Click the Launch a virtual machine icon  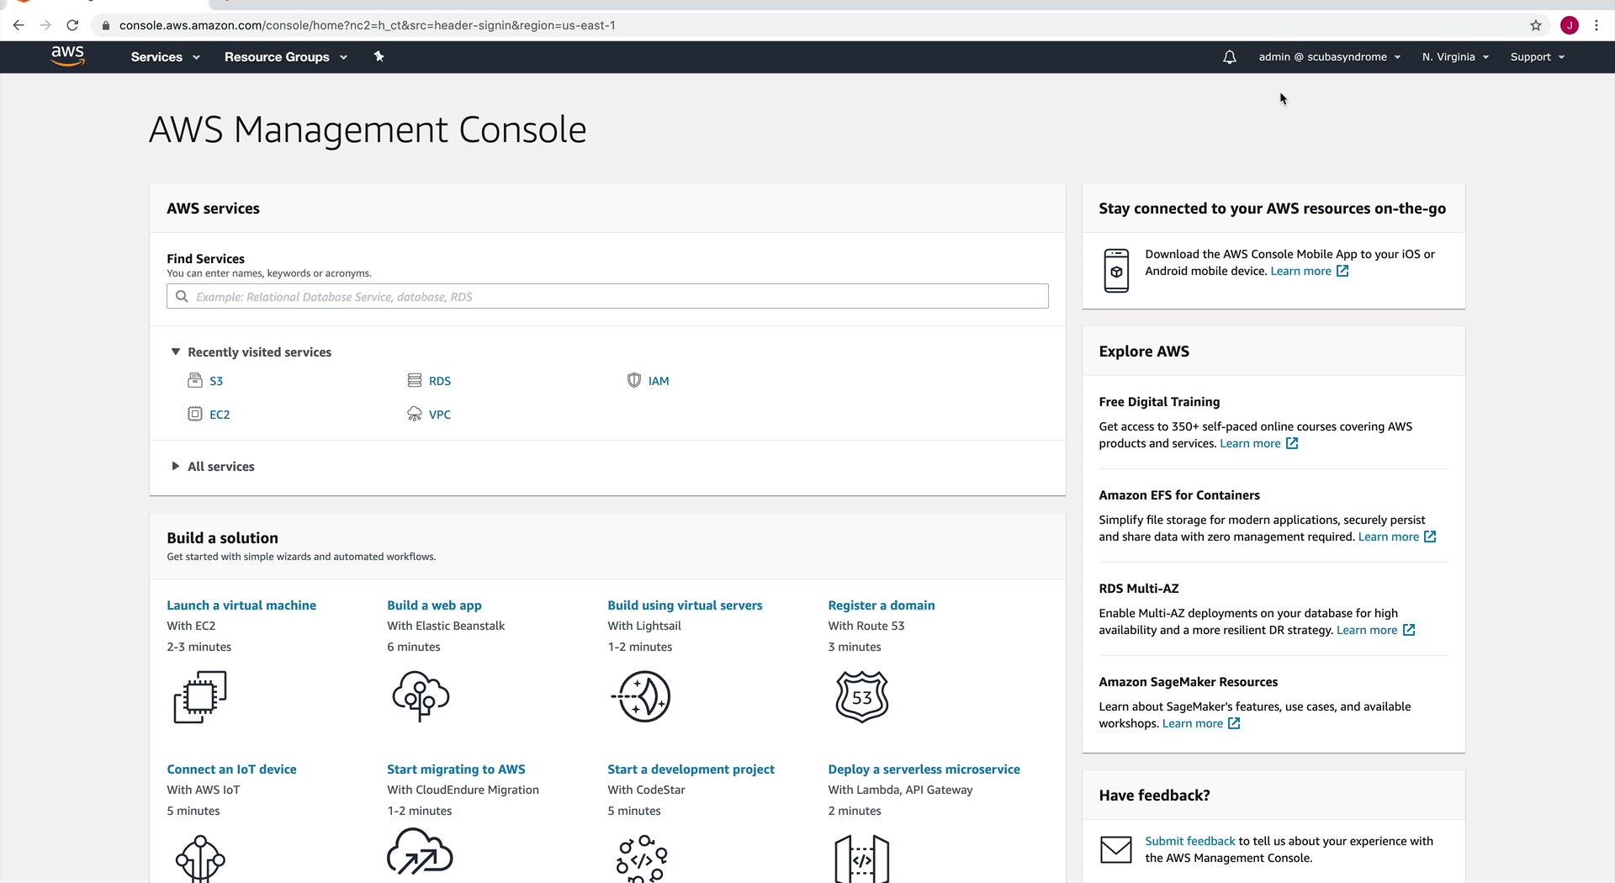coord(200,696)
